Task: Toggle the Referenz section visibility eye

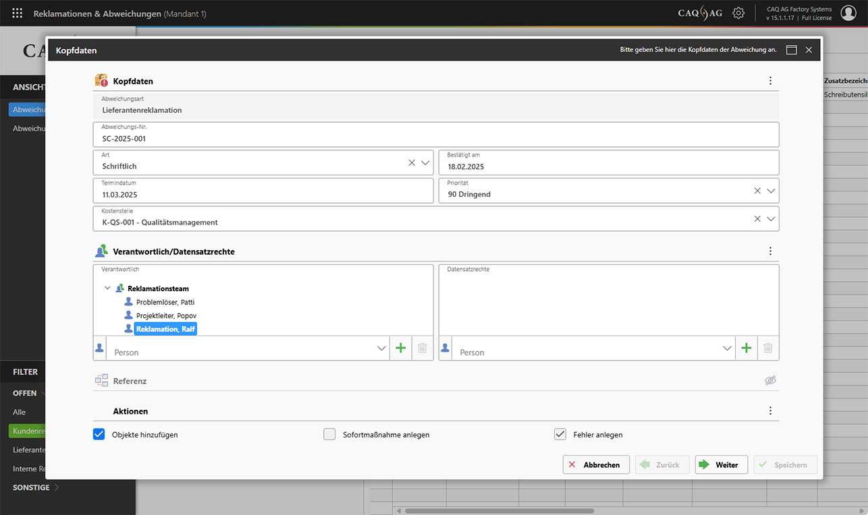Action: click(x=770, y=381)
